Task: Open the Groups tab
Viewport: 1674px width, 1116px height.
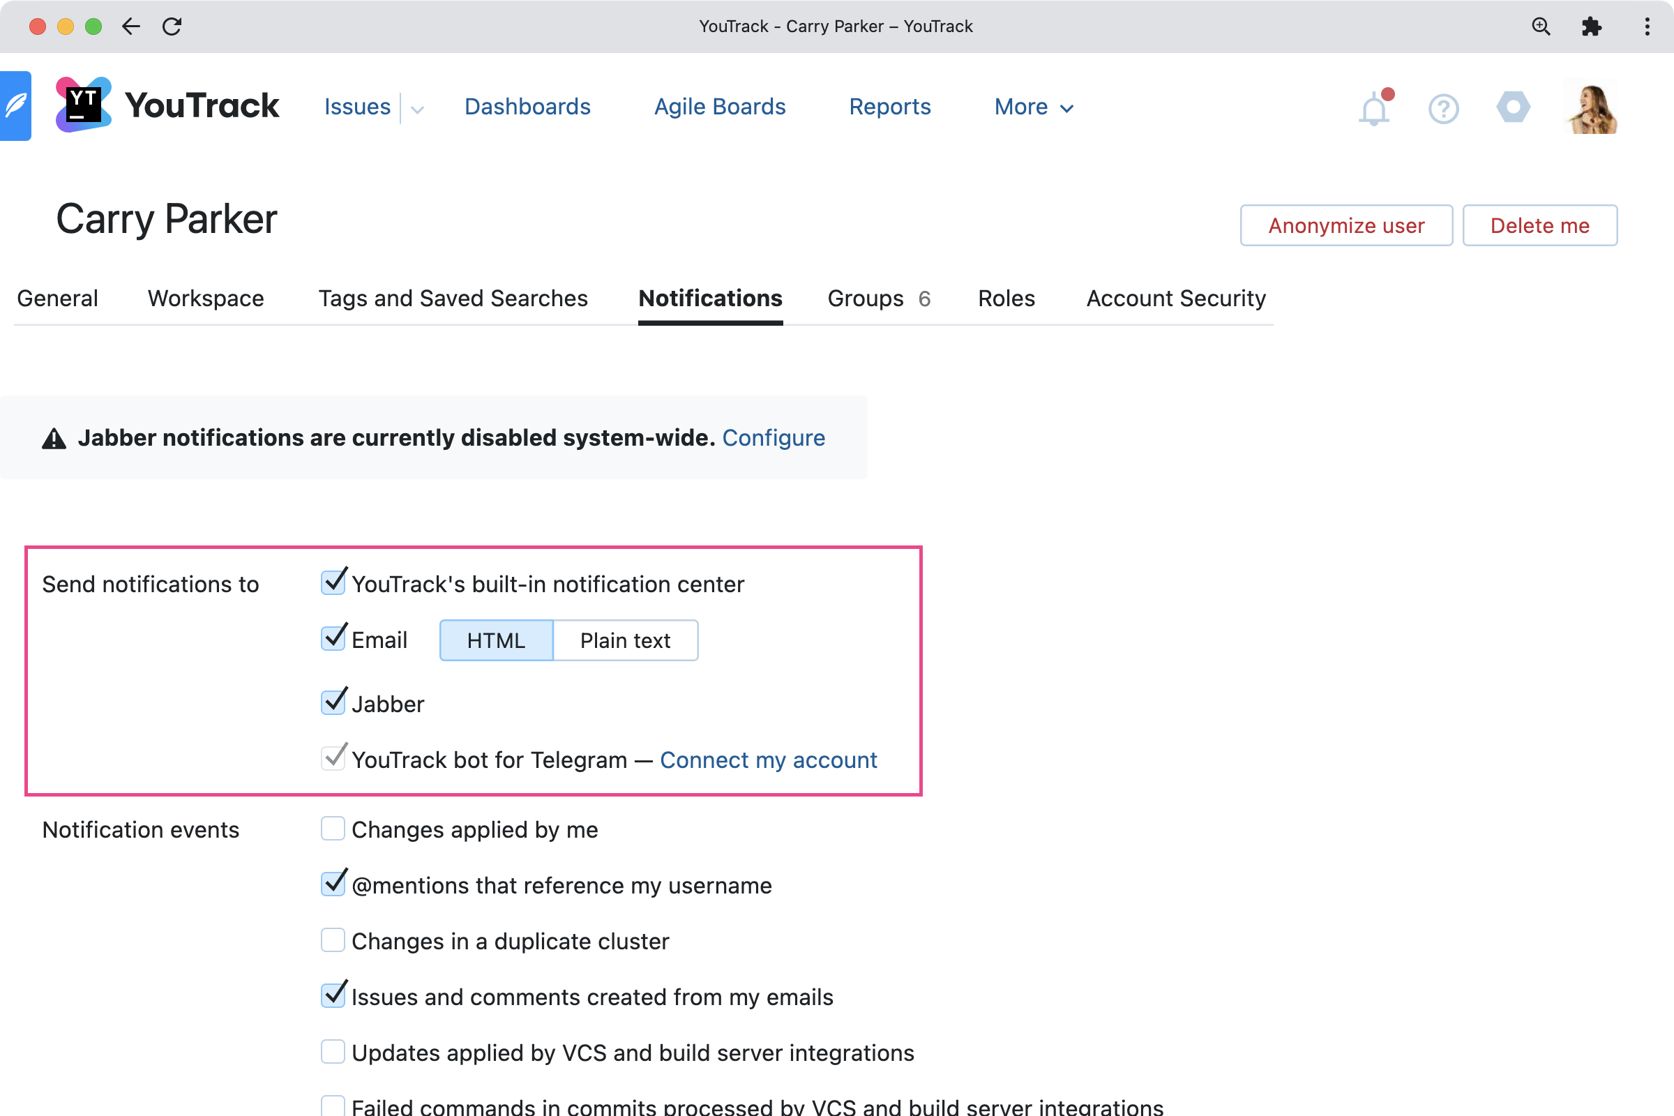Action: coord(879,299)
